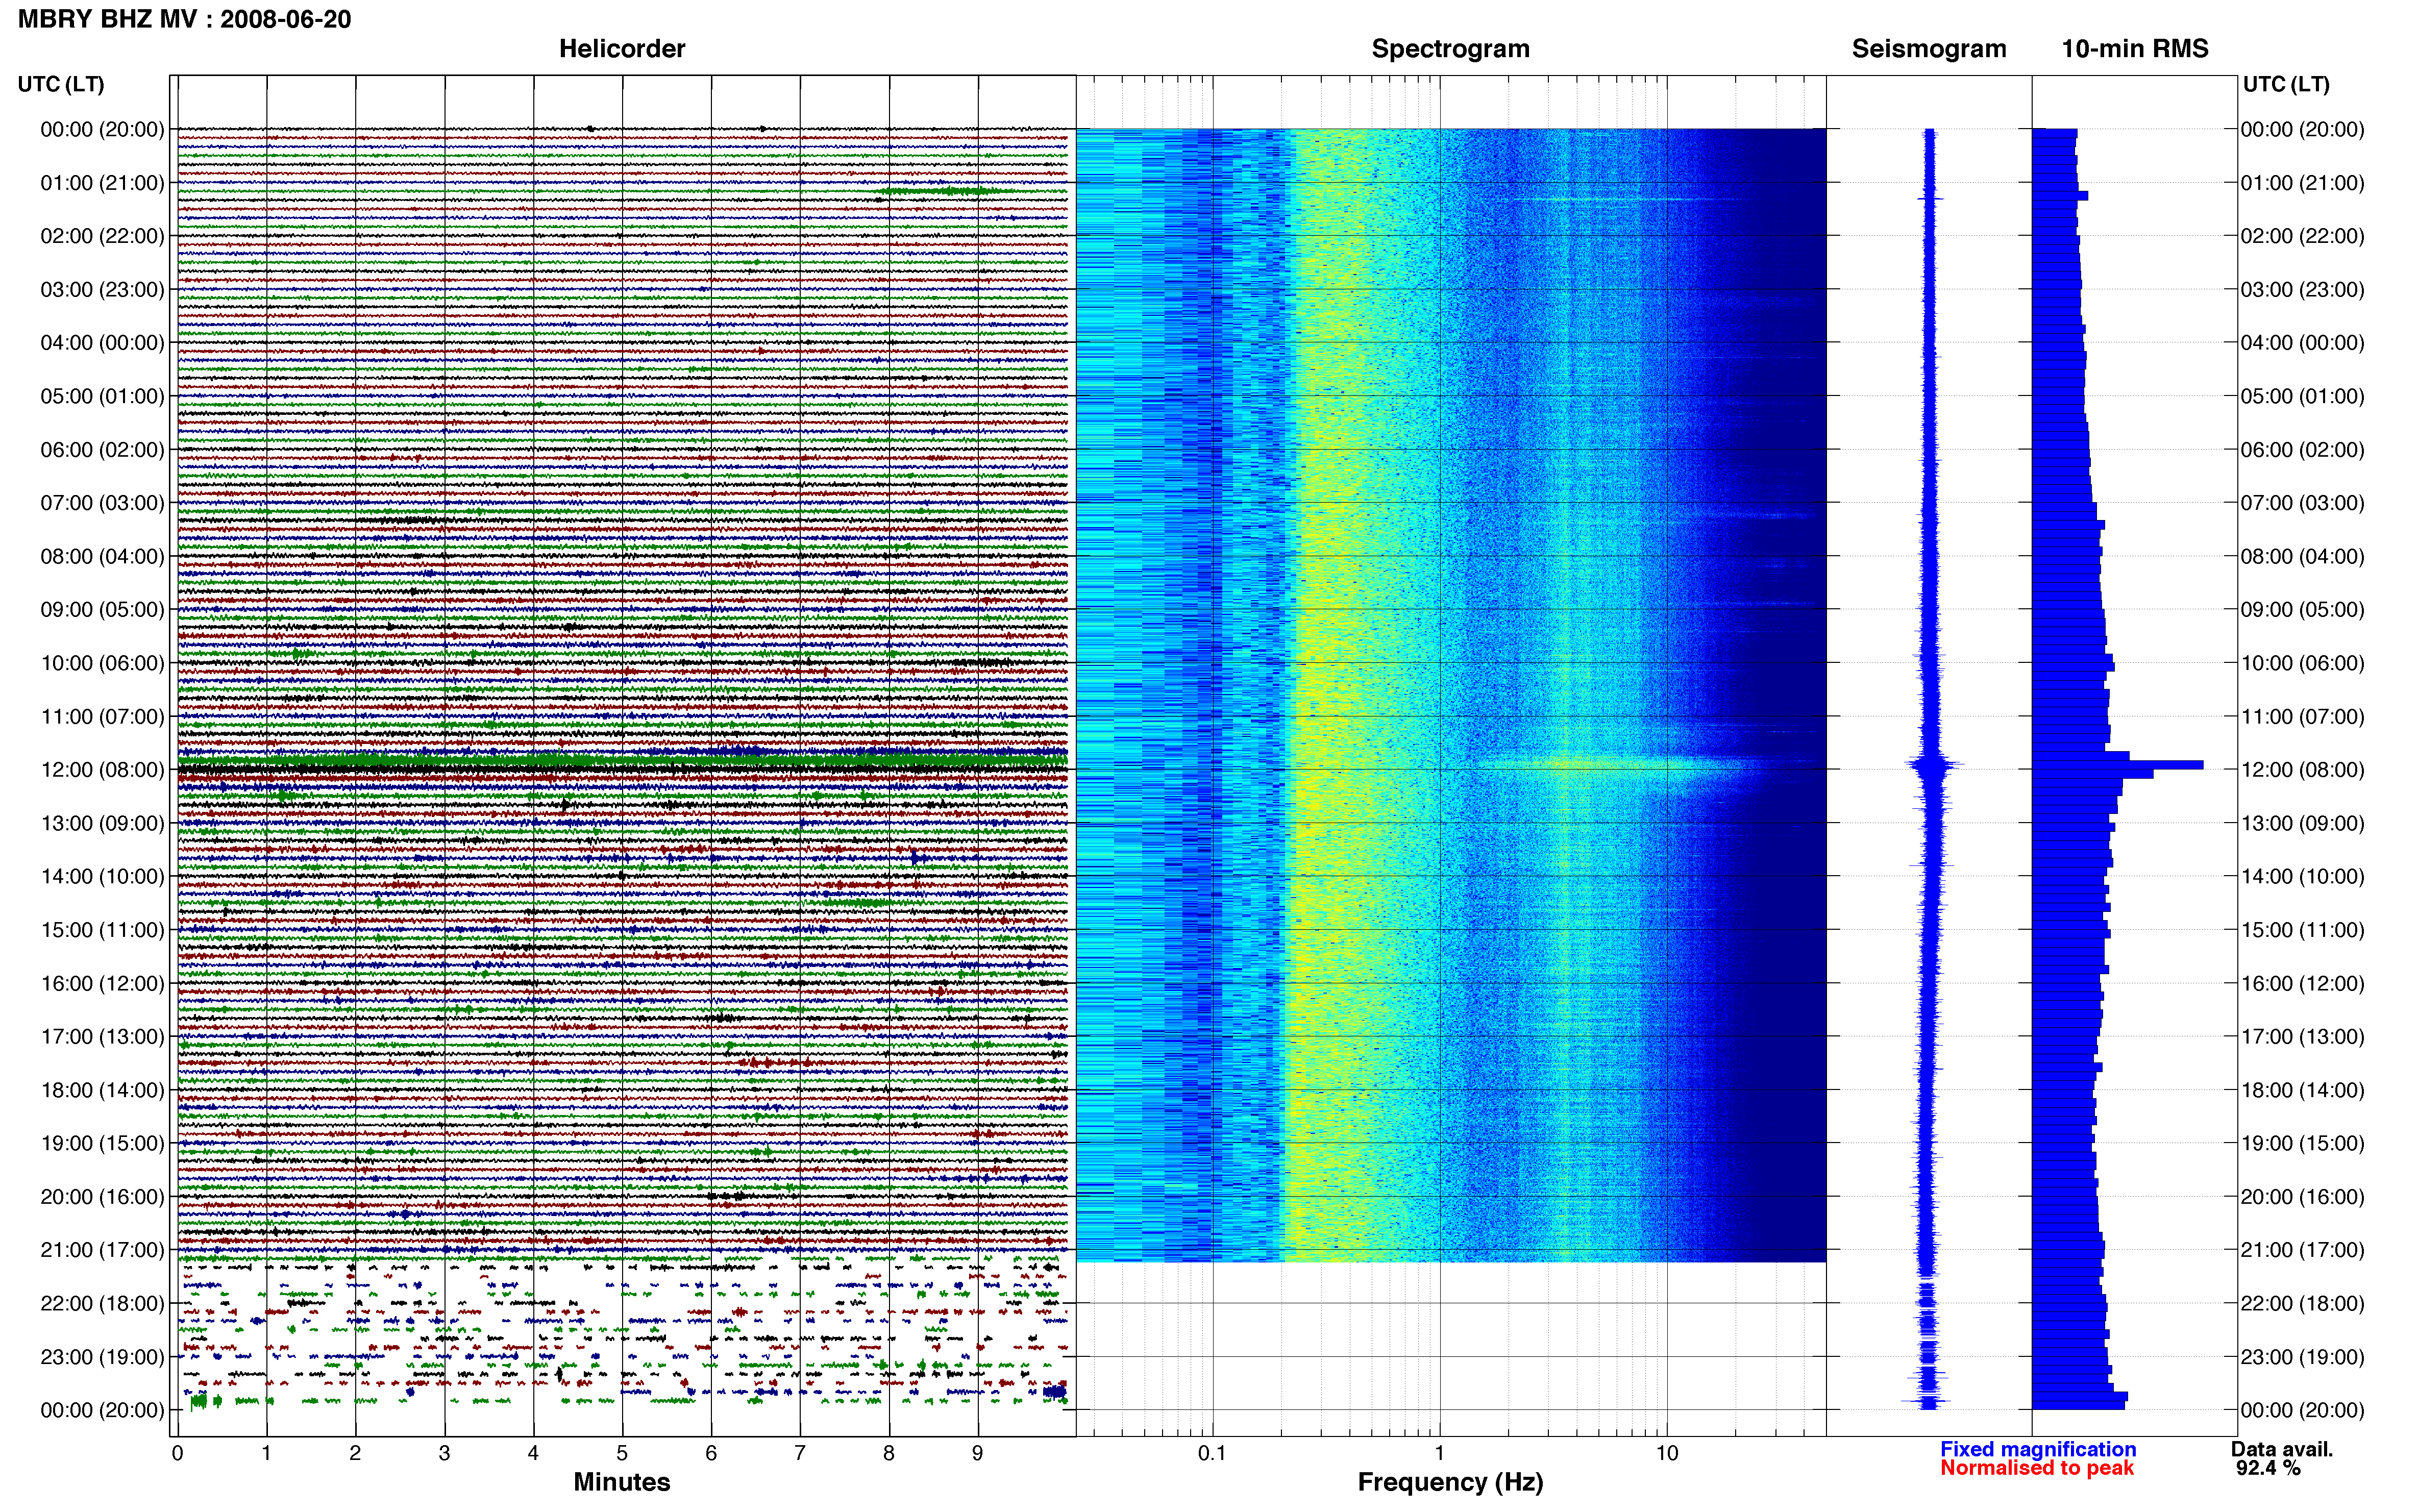2419x1512 pixels.
Task: Select the 10-min RMS panel heading
Action: pos(2135,49)
